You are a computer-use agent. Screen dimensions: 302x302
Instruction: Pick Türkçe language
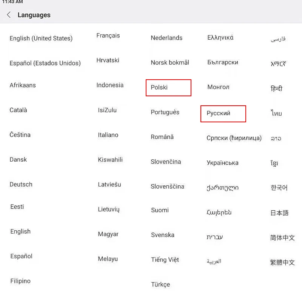(x=161, y=285)
